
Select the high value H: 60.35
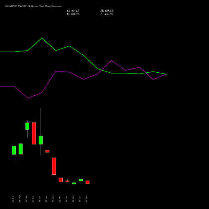point(107,11)
